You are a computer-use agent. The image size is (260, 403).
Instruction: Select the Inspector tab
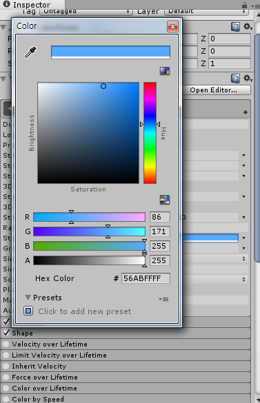pyautogui.click(x=32, y=5)
